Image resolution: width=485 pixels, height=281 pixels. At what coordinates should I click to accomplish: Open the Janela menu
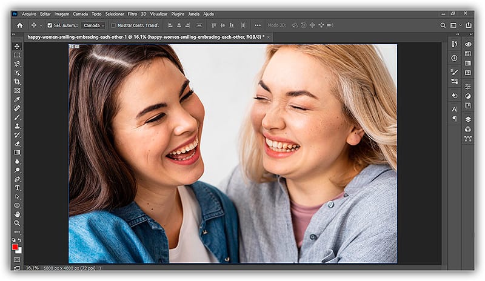coord(194,14)
